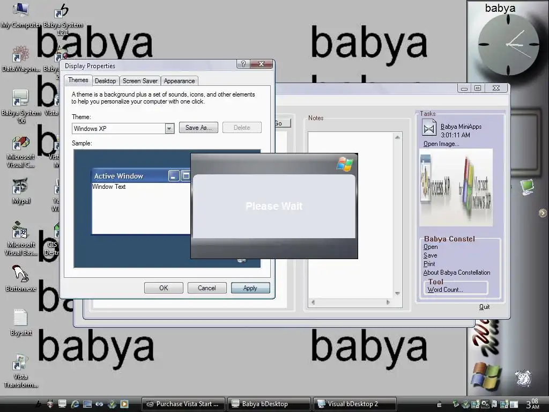Switch to the Themes tab
This screenshot has height=412, width=549.
(78, 80)
